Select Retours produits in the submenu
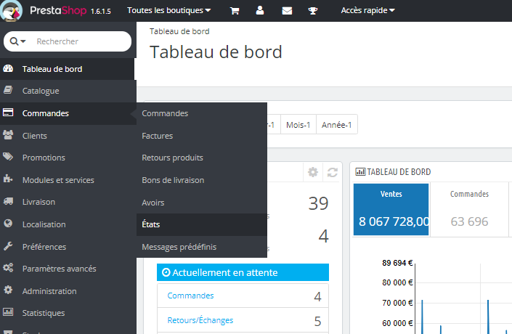 (202, 158)
